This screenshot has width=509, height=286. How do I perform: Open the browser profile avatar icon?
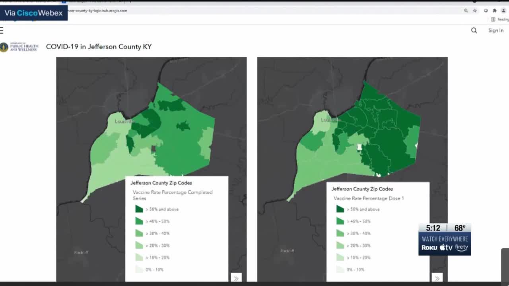tap(504, 11)
